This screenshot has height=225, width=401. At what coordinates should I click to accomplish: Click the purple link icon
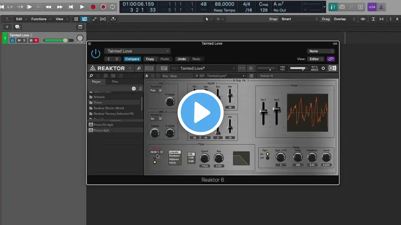point(331,59)
